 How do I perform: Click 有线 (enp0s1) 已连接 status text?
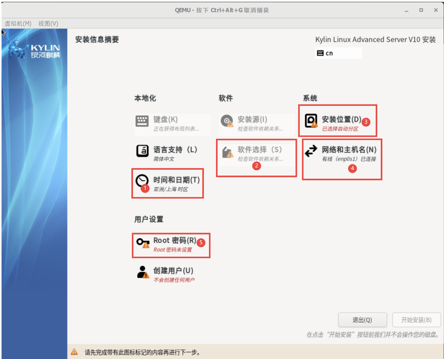(349, 159)
